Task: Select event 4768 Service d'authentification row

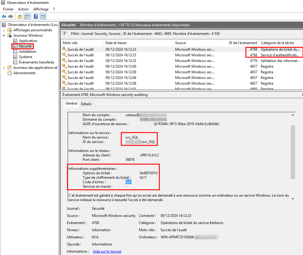Action: tap(182, 55)
